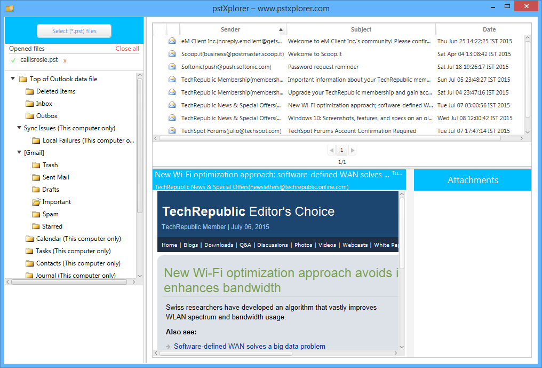Sort emails by the Subject column header
The height and width of the screenshot is (368, 542).
pyautogui.click(x=361, y=29)
